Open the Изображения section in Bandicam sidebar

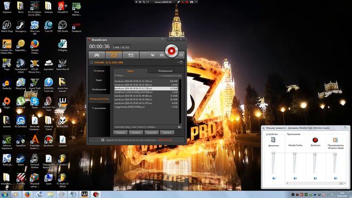99,89
